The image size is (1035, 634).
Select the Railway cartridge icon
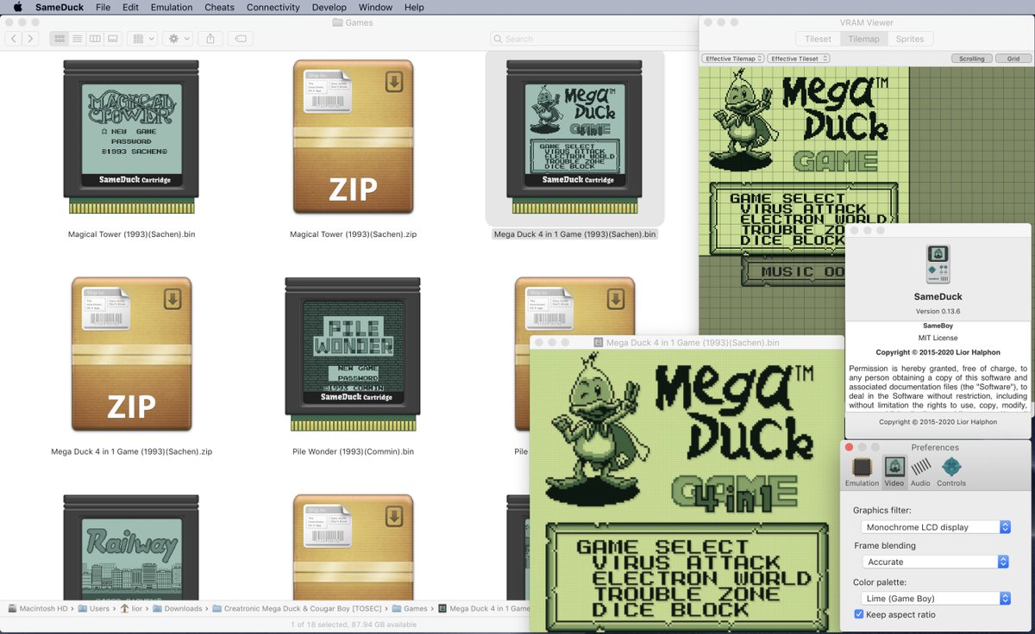(x=131, y=548)
